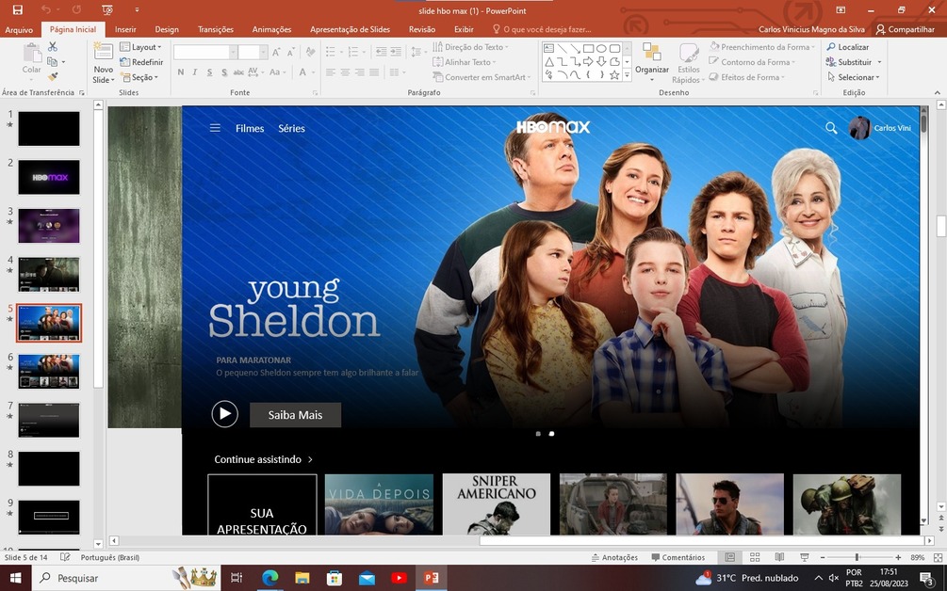Fit slide to window icon
The height and width of the screenshot is (591, 947).
pos(938,557)
